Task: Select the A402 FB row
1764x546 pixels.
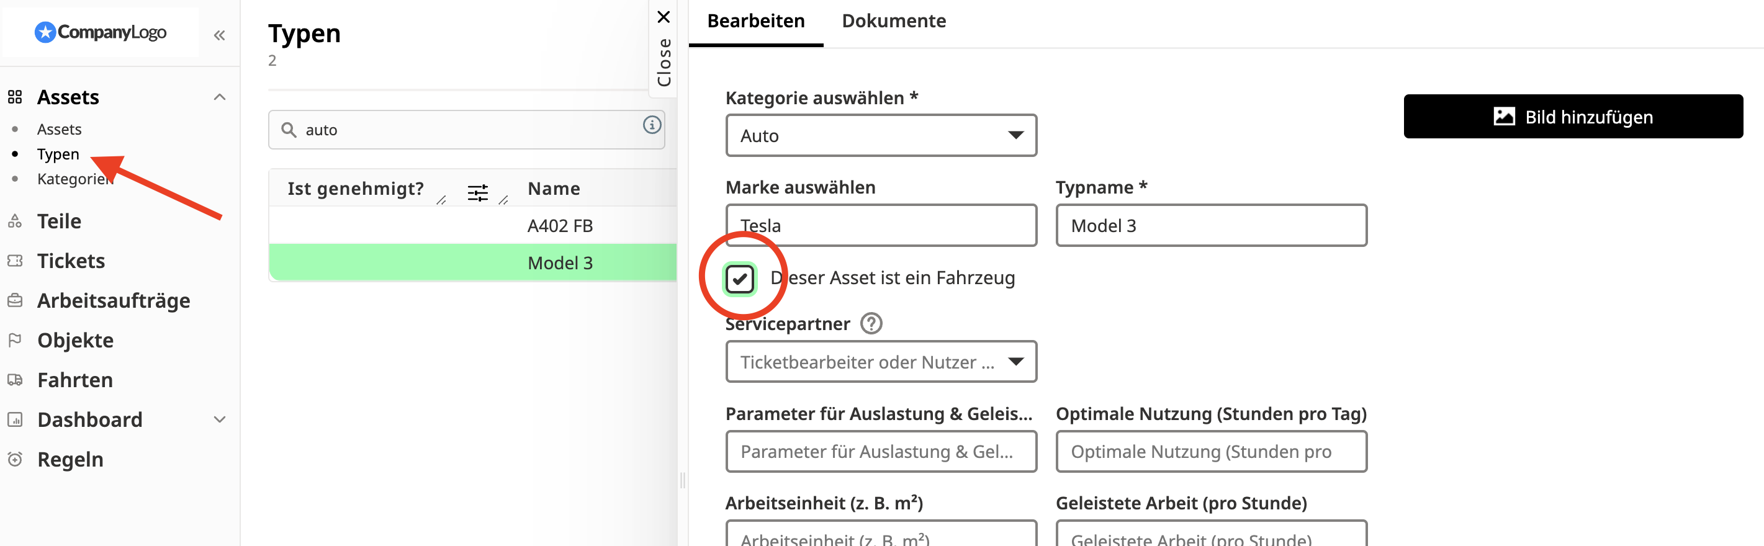Action: click(559, 226)
